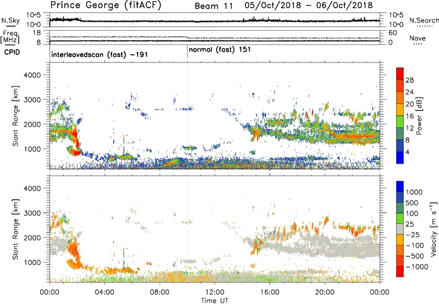Screen dimensions: 439x304
Task: Click the orange velocity patch near 15:00
Action: 255,247
